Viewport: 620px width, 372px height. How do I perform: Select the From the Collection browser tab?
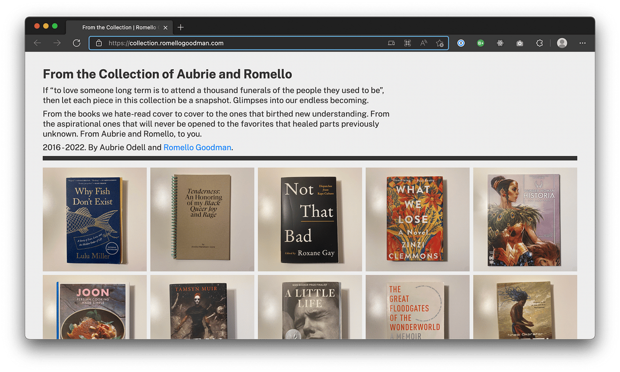click(119, 28)
